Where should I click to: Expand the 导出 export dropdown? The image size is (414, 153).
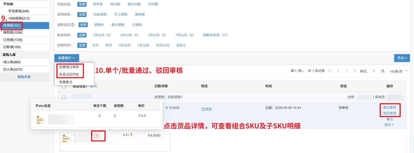click(402, 58)
